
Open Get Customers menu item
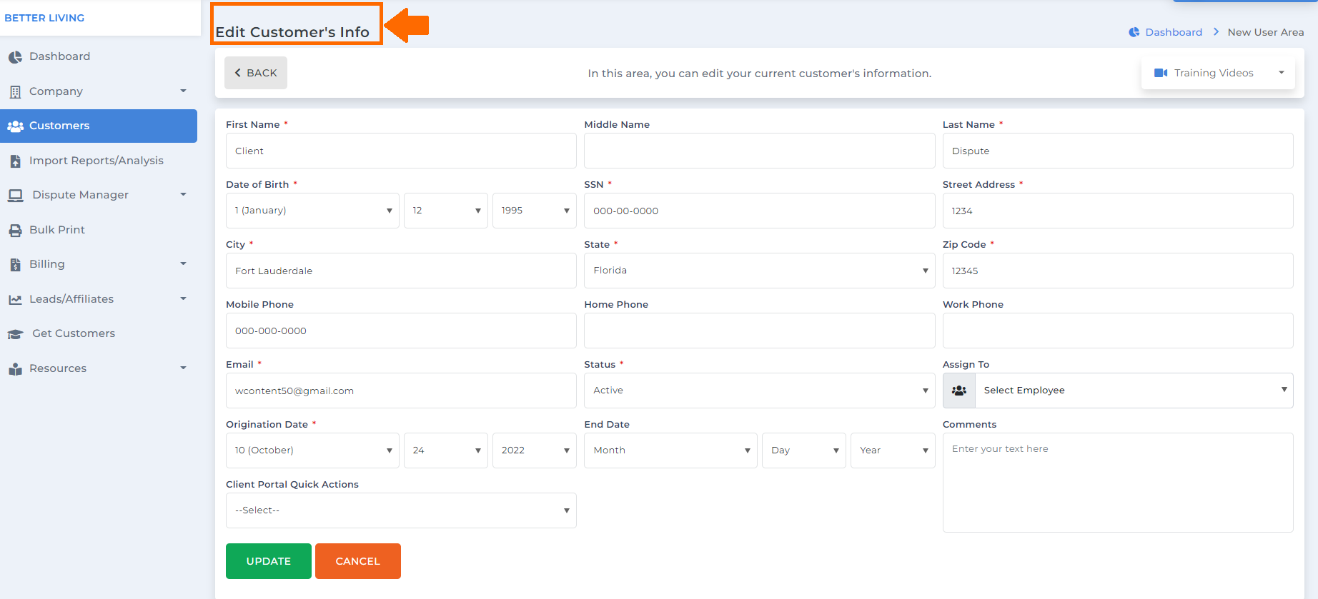pos(99,333)
